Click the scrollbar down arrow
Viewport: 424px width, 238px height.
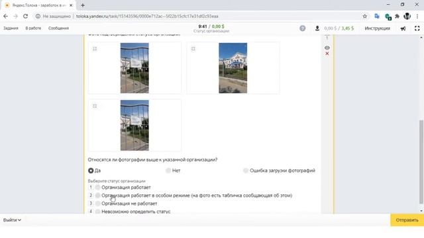click(421, 211)
